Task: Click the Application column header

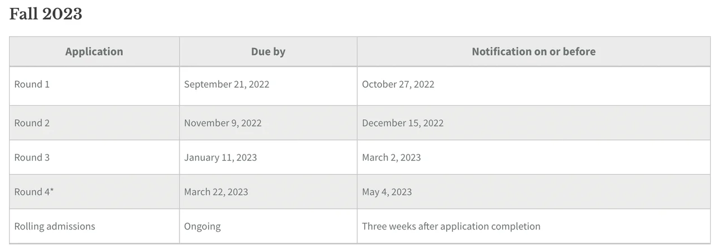Action: coord(94,51)
